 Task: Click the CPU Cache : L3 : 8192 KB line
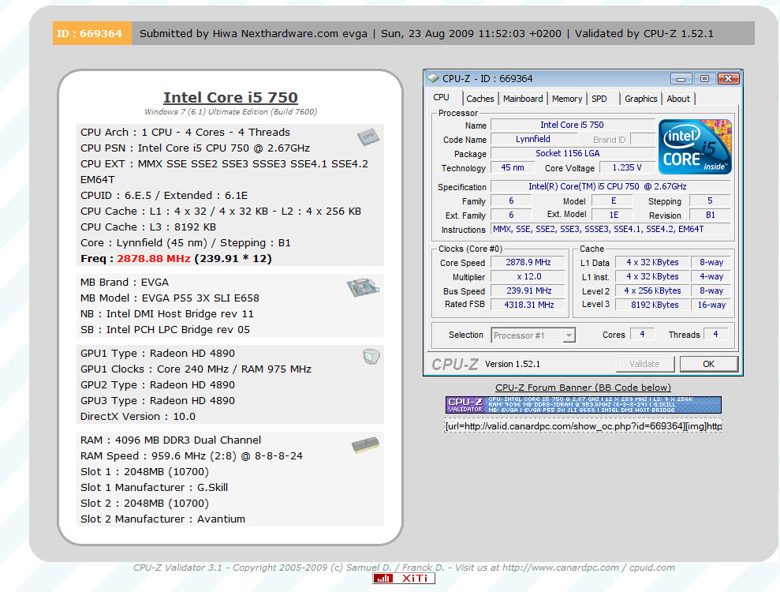pyautogui.click(x=148, y=227)
